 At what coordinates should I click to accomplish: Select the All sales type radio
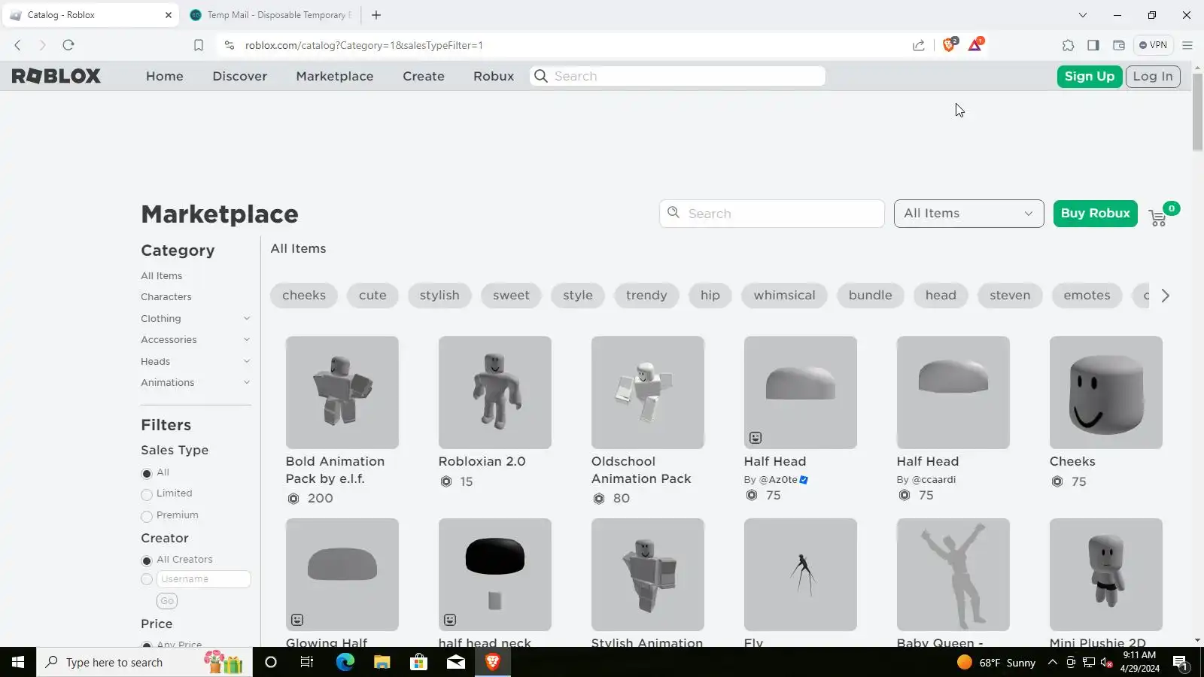coord(147,473)
